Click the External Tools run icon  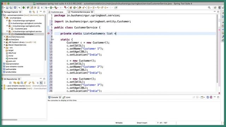click(56, 7)
